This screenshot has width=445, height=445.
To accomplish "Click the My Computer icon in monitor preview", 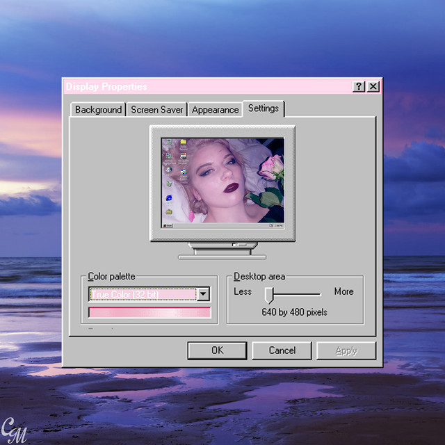I will 169,141.
